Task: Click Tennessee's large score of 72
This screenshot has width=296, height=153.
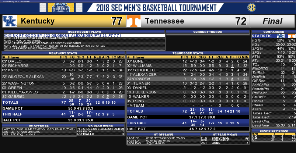Action: (241, 21)
